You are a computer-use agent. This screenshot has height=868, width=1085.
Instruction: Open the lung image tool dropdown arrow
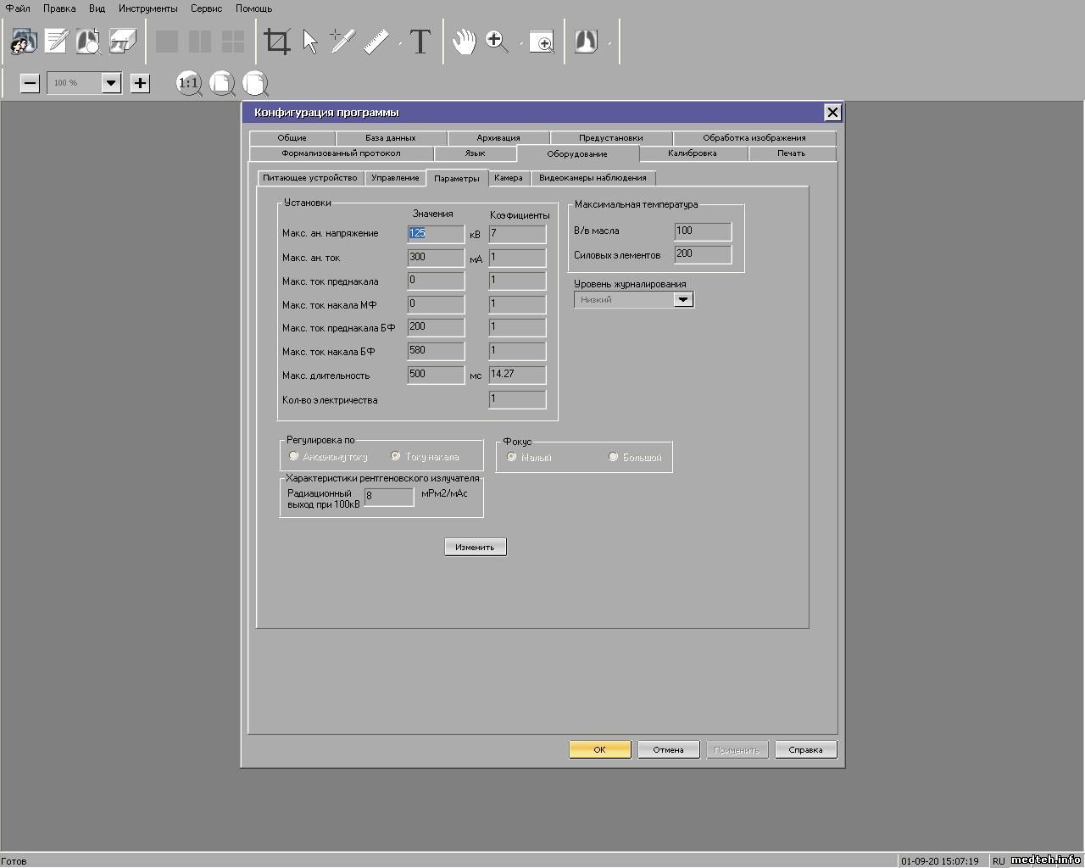(609, 42)
